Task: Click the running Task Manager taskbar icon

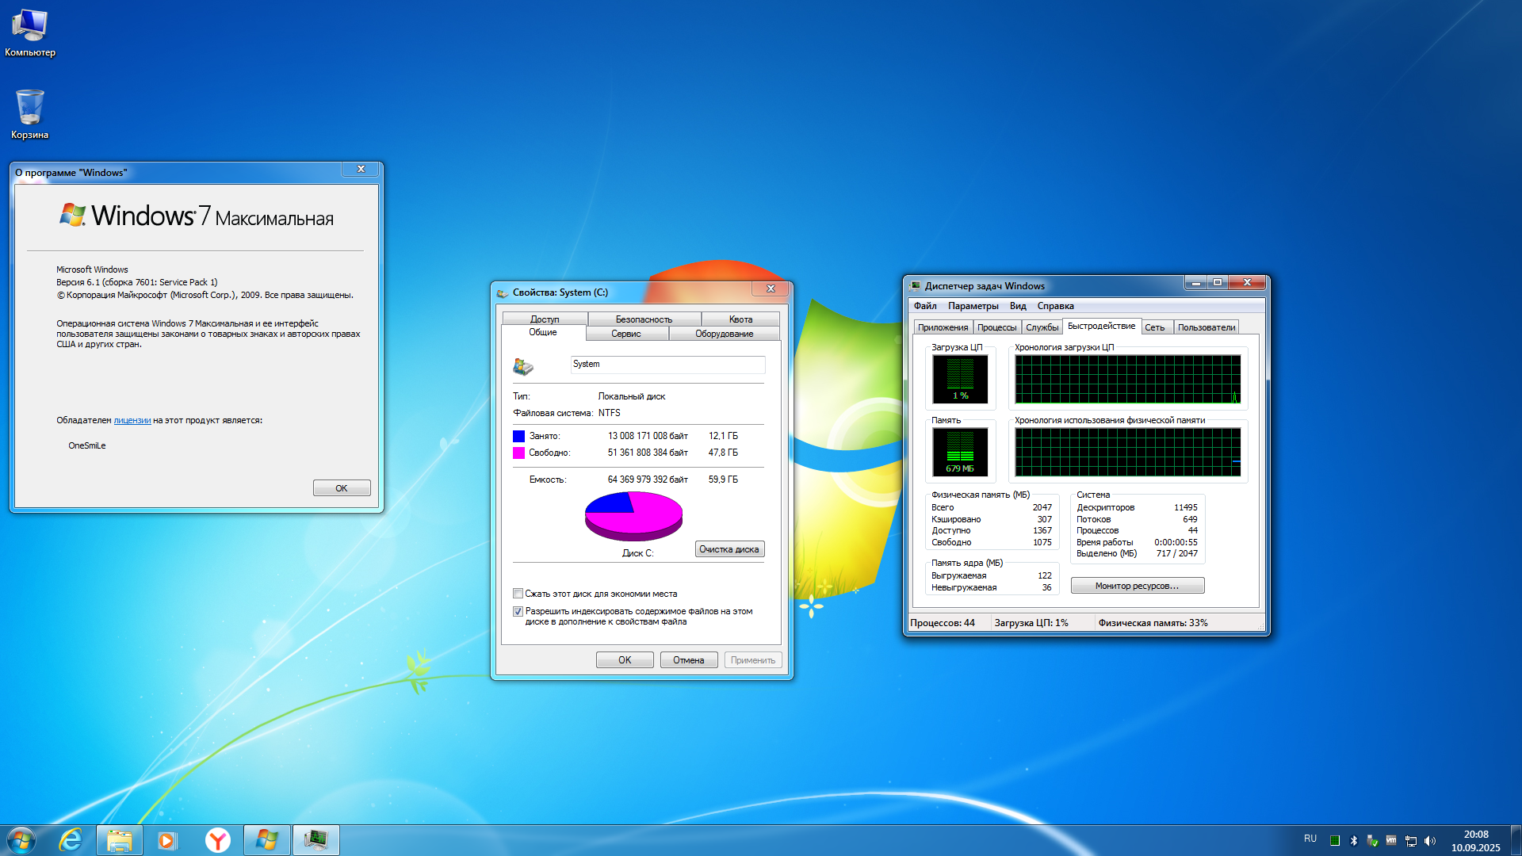Action: point(315,839)
